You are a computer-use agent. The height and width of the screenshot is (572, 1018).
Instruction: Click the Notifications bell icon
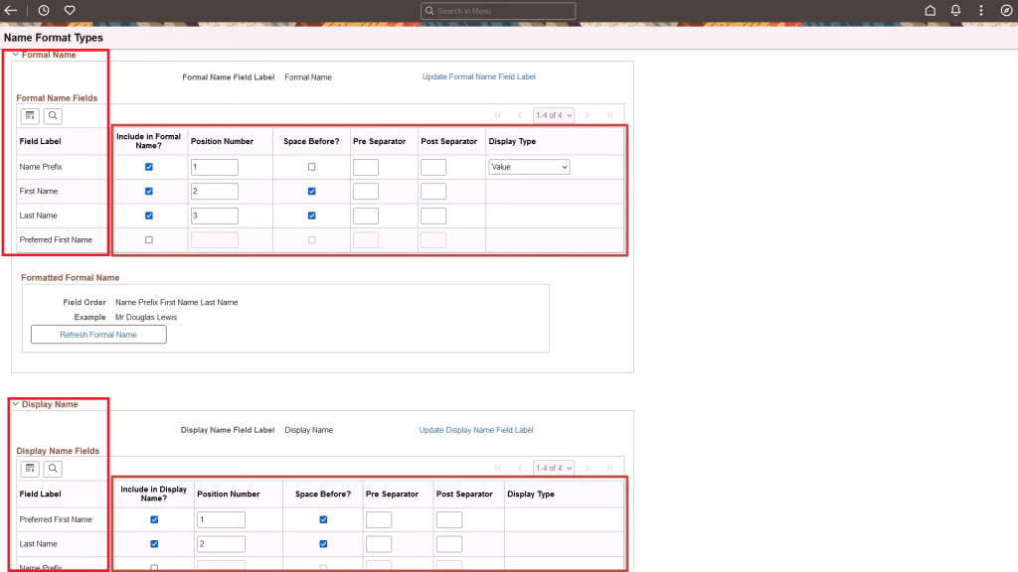[x=954, y=10]
